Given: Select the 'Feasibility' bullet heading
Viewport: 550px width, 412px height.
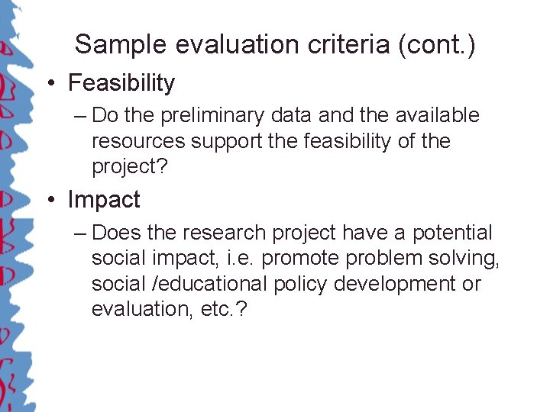Looking at the screenshot, I should pos(121,83).
